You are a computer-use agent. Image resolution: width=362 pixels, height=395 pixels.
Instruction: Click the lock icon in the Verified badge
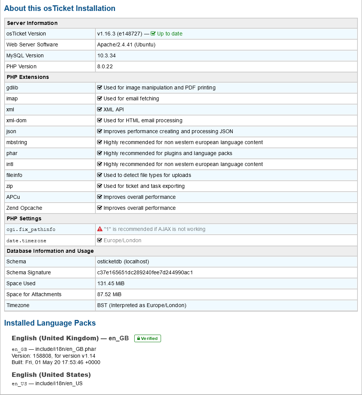[x=138, y=338]
